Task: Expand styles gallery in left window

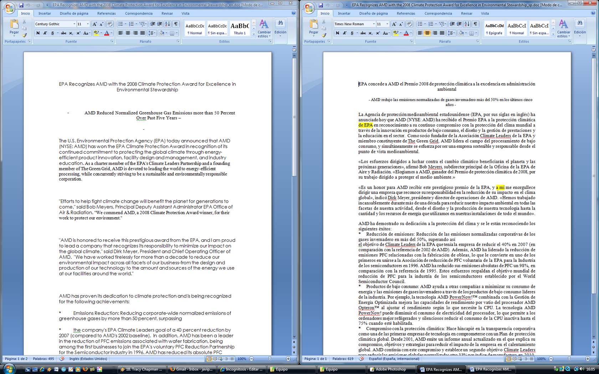Action: [254, 34]
